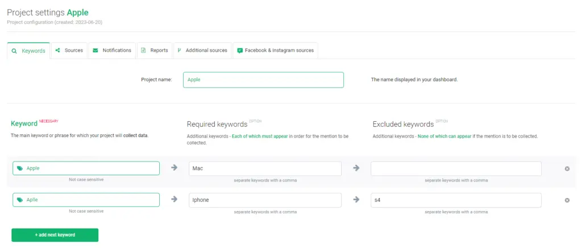The image size is (582, 248).
Task: Switch to the Sources tab
Action: point(69,50)
